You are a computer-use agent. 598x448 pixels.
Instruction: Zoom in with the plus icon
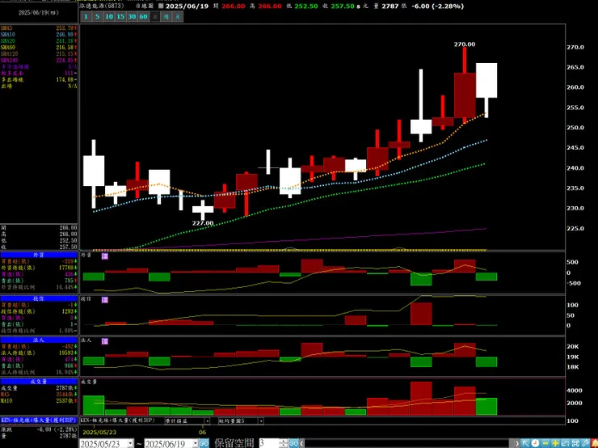(x=555, y=443)
